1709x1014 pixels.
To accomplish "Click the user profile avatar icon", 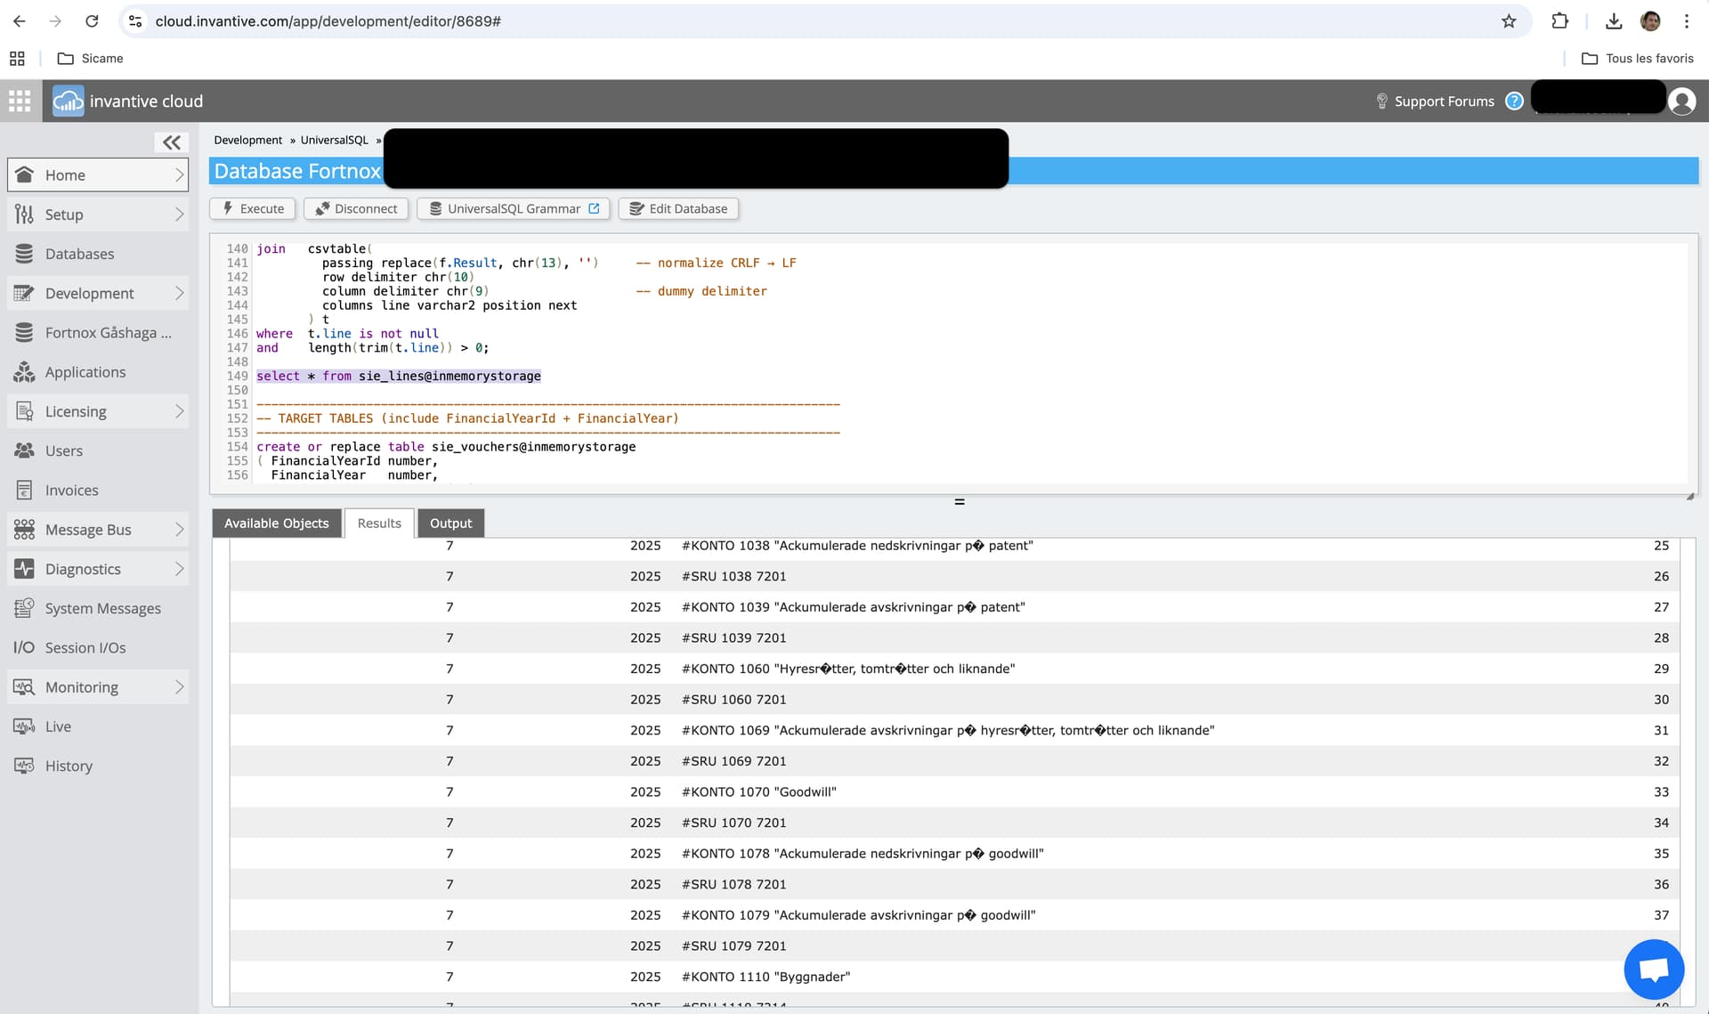I will click(1681, 101).
